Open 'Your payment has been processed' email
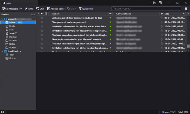Screen dimensions: 190x114 click(x=69, y=22)
